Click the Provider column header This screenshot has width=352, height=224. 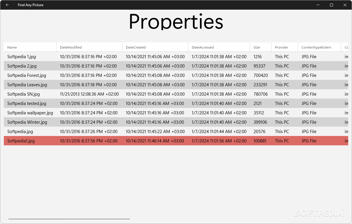click(x=285, y=47)
